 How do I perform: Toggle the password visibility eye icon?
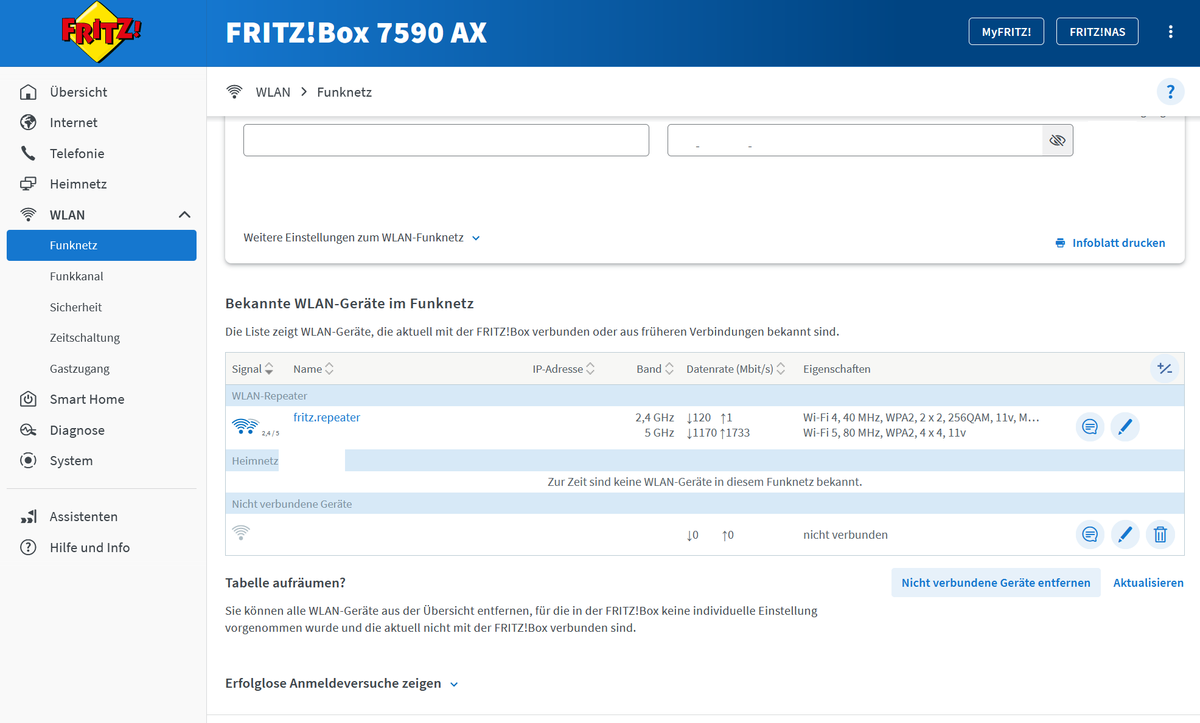point(1057,140)
